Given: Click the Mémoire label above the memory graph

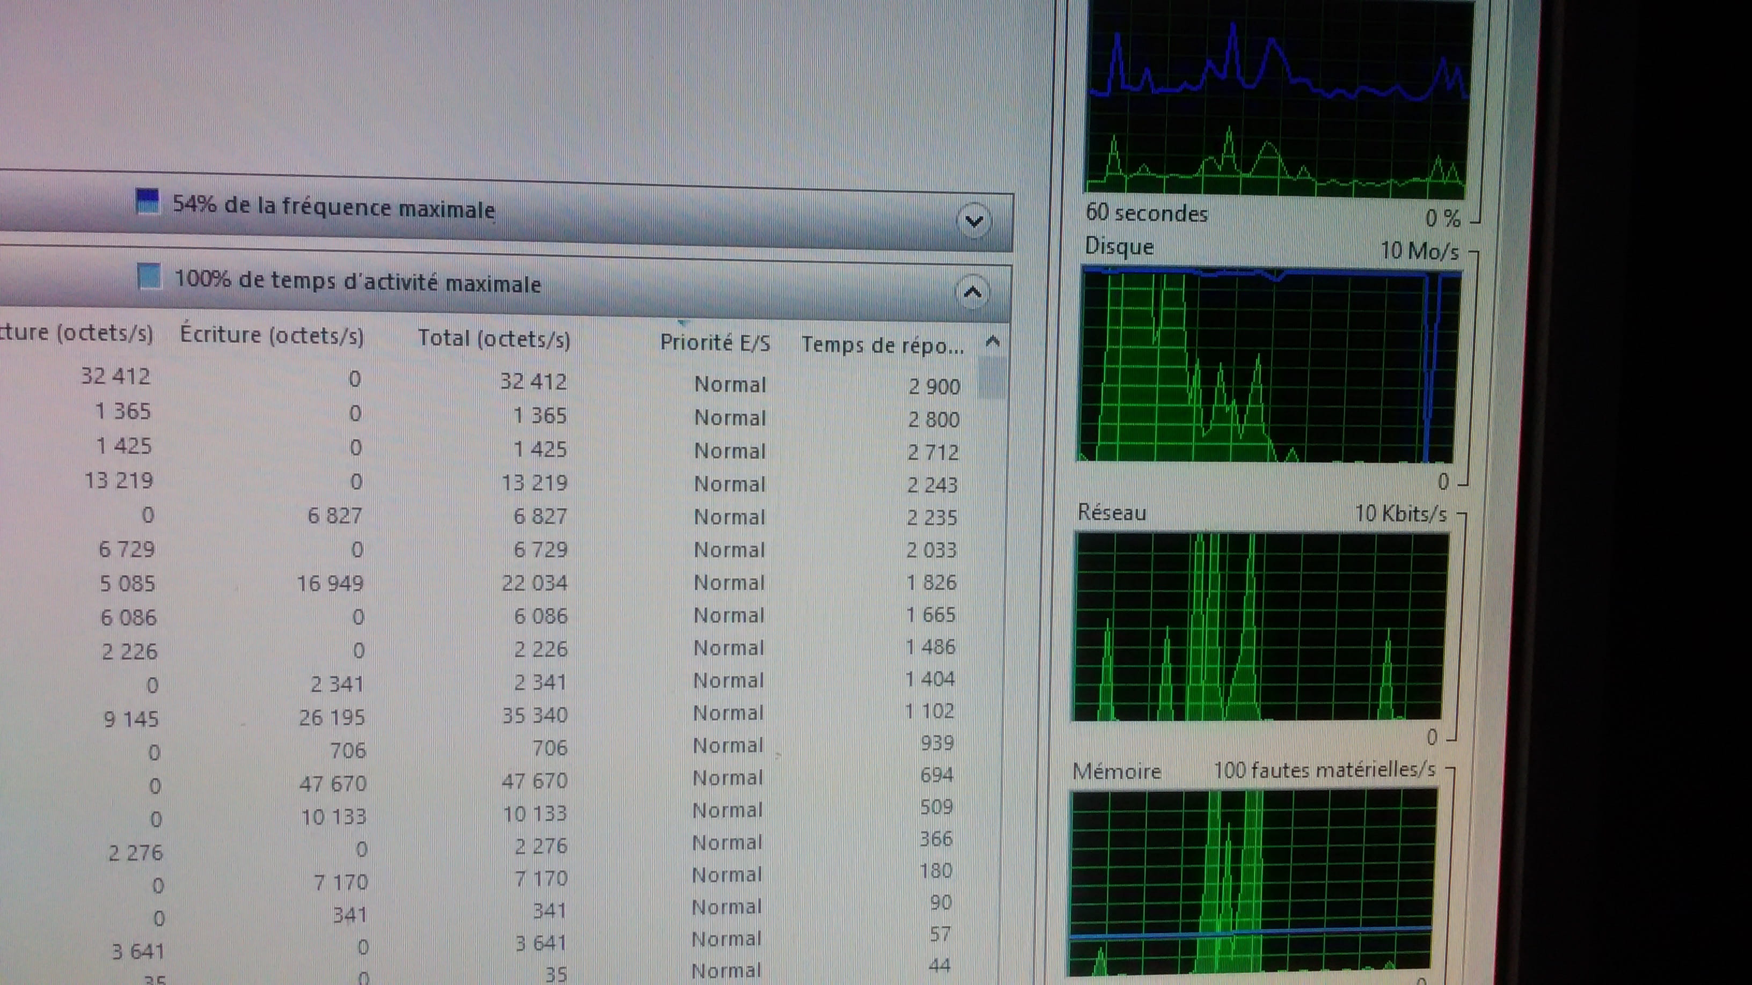Looking at the screenshot, I should pyautogui.click(x=1117, y=771).
